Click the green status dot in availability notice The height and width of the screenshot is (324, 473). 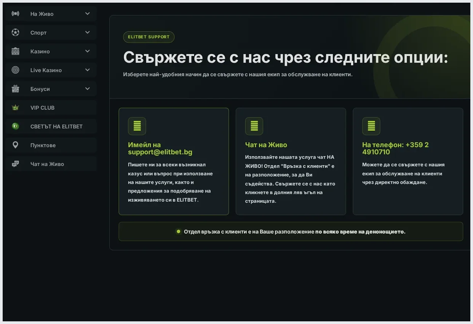(x=178, y=231)
